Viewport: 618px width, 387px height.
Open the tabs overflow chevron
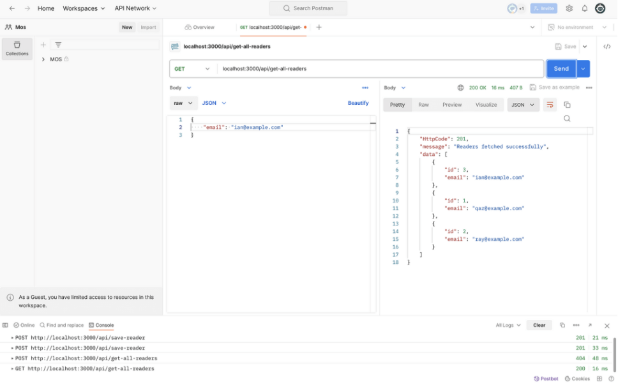click(532, 27)
